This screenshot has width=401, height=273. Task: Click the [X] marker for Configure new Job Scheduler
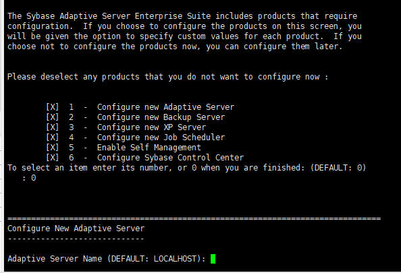pyautogui.click(x=53, y=137)
